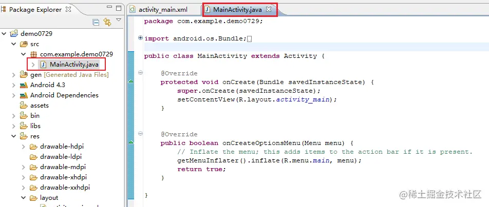489x207 pixels.
Task: Collapse the com.example.demo0729 package
Action: pos(24,54)
